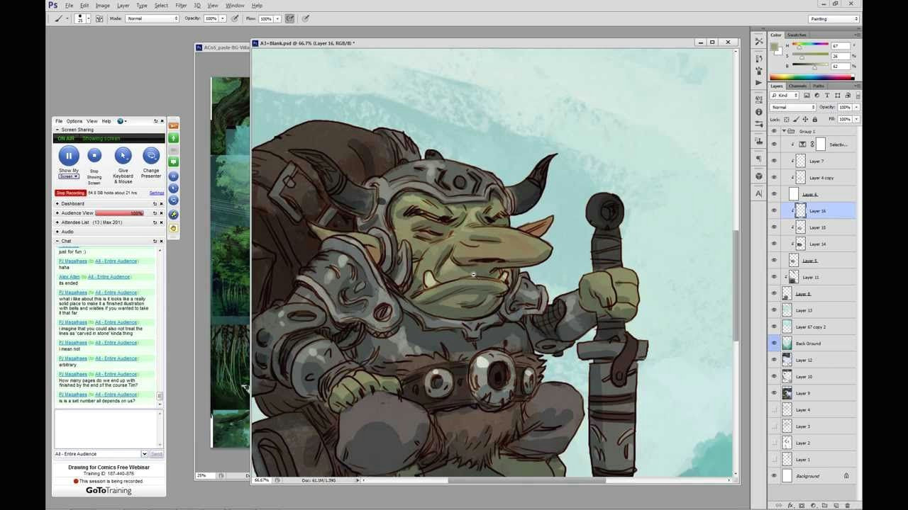
Task: Click the Stop Recording button
Action: click(x=70, y=193)
